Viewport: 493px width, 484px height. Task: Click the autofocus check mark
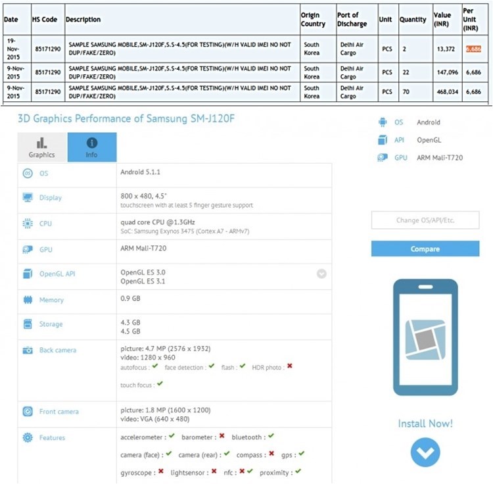155,366
